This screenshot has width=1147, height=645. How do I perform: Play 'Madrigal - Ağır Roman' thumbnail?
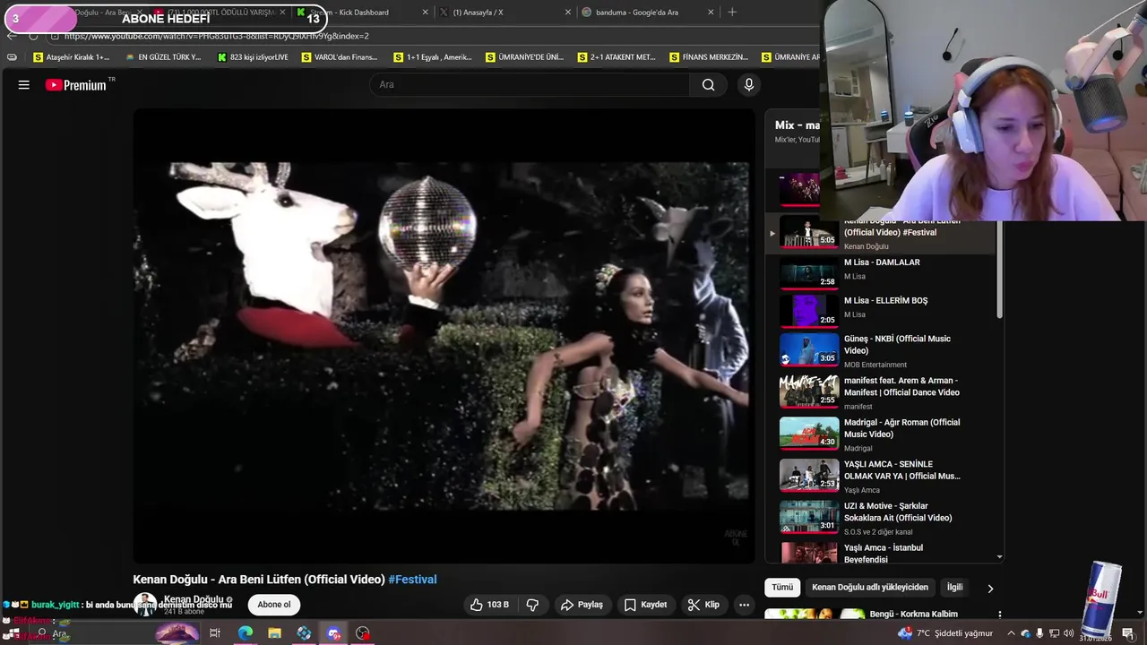[809, 433]
